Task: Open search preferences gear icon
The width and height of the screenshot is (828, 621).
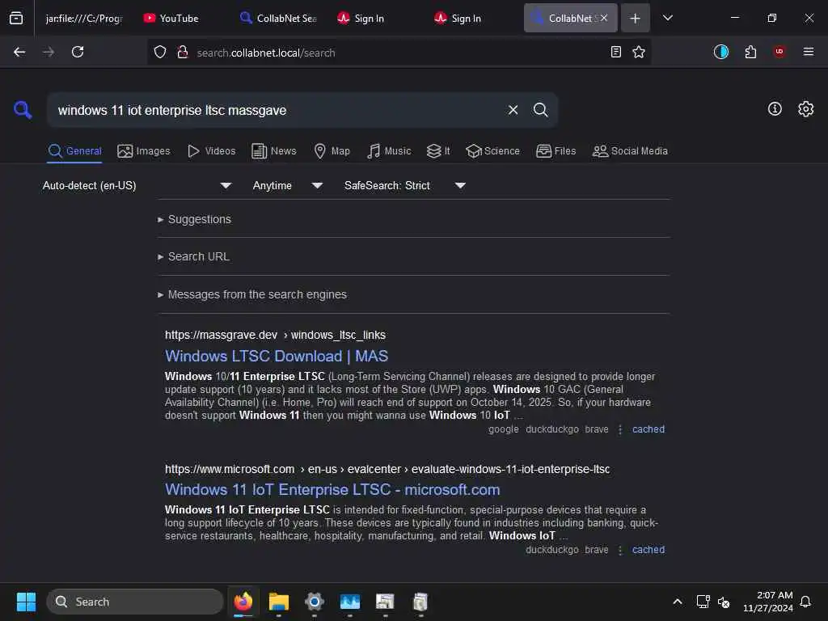Action: point(805,109)
